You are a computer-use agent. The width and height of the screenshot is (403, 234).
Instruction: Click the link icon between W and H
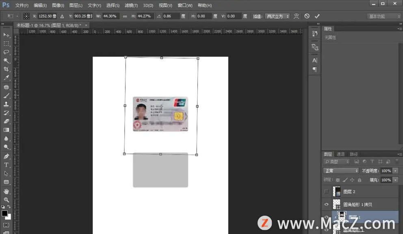(x=125, y=16)
